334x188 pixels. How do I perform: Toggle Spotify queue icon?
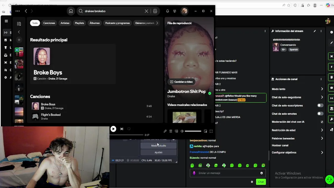[x=171, y=131]
